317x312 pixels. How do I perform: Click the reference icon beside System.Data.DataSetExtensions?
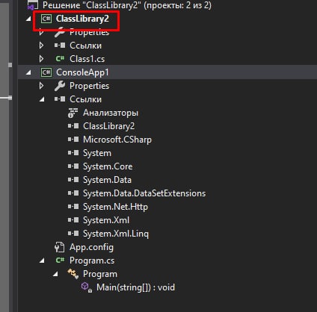(x=73, y=193)
